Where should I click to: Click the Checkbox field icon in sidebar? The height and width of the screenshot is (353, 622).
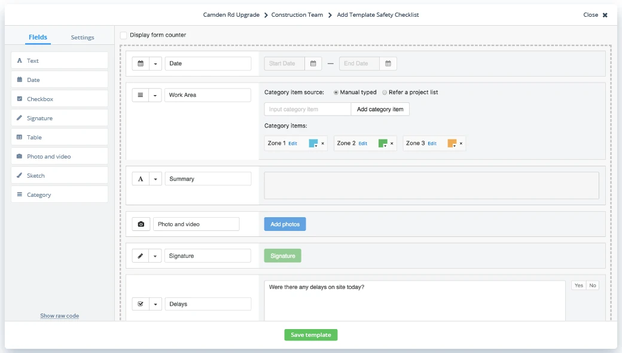(19, 99)
